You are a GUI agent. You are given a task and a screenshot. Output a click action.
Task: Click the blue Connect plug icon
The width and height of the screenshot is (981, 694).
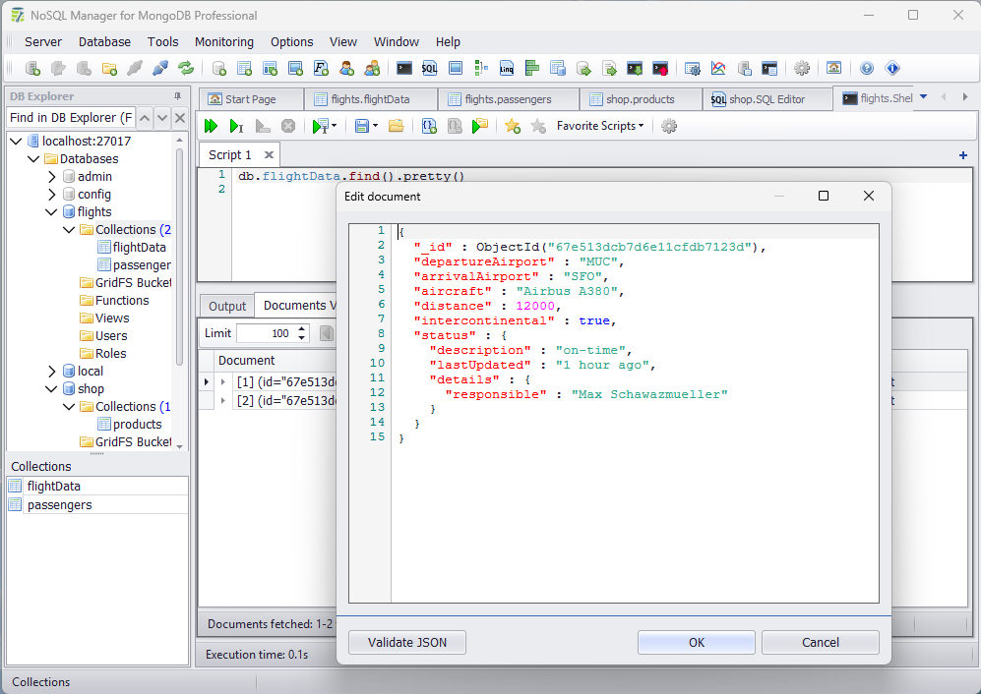(160, 68)
